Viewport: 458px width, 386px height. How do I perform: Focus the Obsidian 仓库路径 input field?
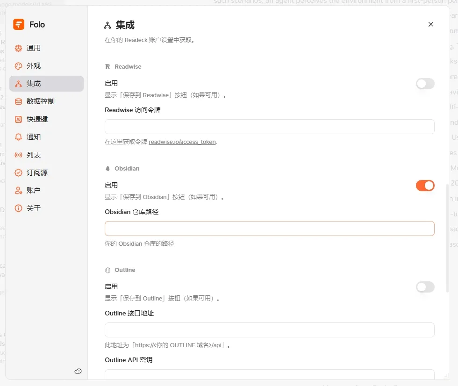click(269, 229)
